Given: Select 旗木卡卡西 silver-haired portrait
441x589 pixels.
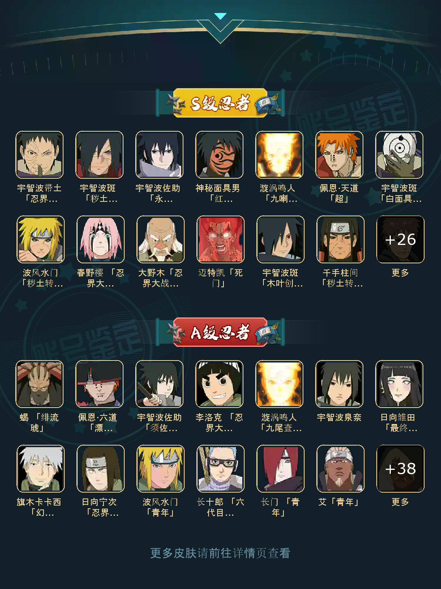Looking at the screenshot, I should [x=40, y=469].
